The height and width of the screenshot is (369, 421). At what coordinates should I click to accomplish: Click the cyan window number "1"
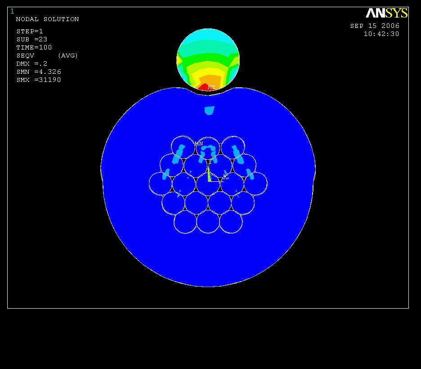[12, 11]
